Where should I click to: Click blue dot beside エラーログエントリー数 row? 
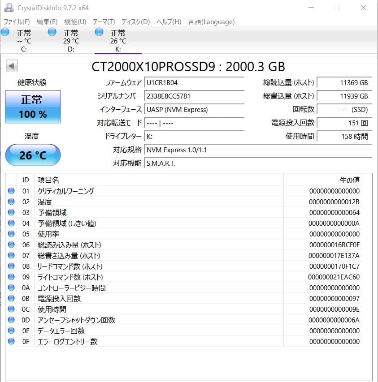(x=12, y=342)
